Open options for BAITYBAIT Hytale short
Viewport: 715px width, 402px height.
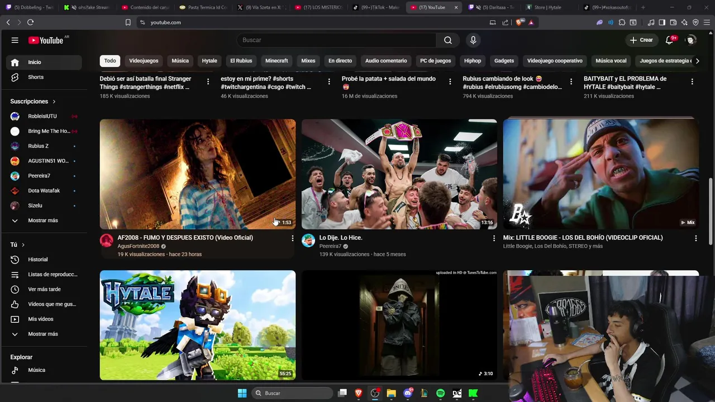[x=692, y=82]
